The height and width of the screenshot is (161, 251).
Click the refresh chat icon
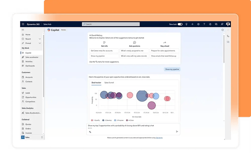[222, 30]
